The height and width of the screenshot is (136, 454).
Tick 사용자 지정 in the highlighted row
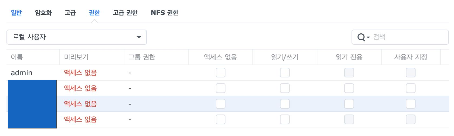point(411,104)
